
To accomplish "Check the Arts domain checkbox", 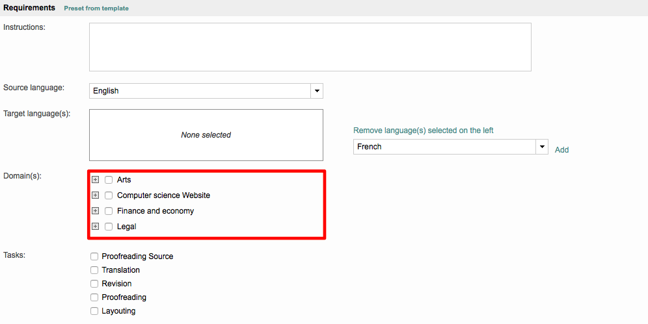I will point(109,180).
